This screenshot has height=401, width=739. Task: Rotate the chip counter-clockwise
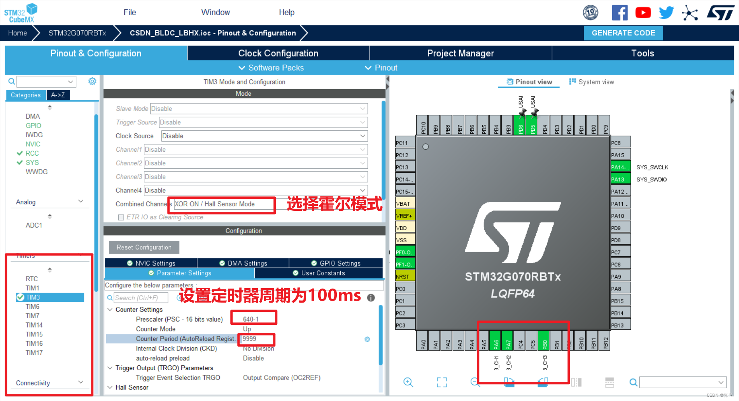point(543,382)
